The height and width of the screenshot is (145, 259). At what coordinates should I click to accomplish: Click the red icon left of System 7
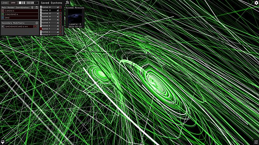[41, 29]
